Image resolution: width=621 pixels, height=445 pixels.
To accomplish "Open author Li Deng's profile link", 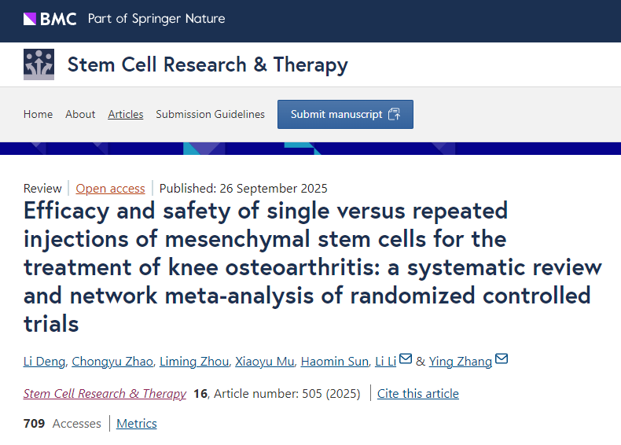I will 44,362.
